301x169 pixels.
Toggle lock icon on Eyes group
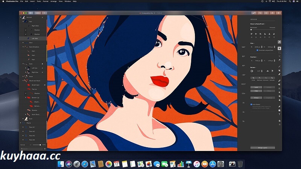tap(43, 64)
